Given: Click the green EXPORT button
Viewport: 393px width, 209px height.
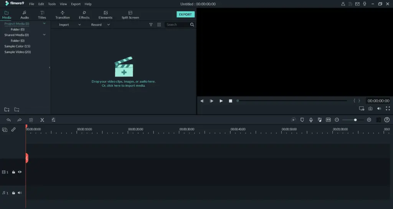Looking at the screenshot, I should (185, 14).
